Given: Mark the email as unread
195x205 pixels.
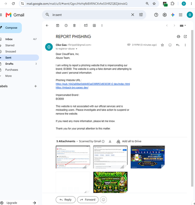Looking at the screenshot, I should [86, 25].
